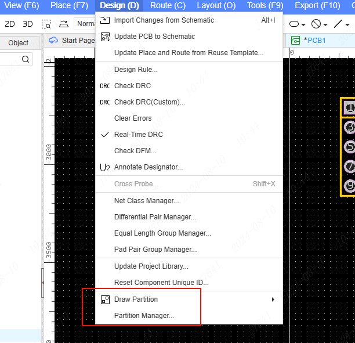Viewport: 355px width, 343px height.
Task: Switch to 3D view in toolbar
Action: (x=27, y=24)
